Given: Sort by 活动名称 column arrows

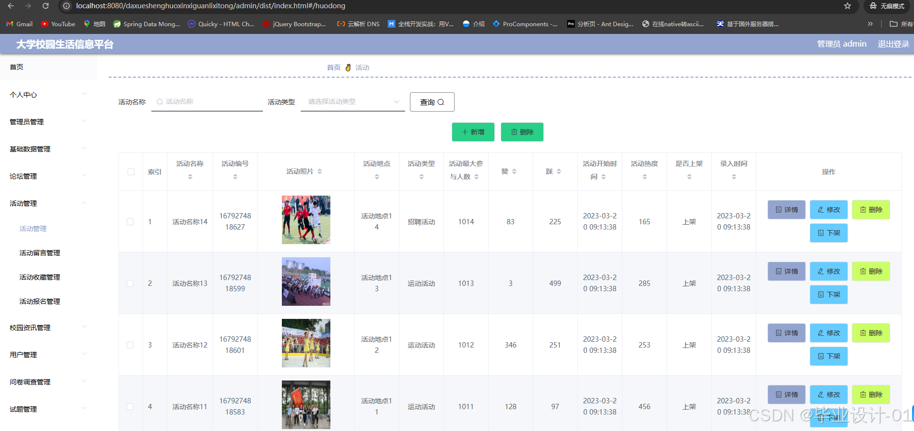Looking at the screenshot, I should [x=190, y=177].
